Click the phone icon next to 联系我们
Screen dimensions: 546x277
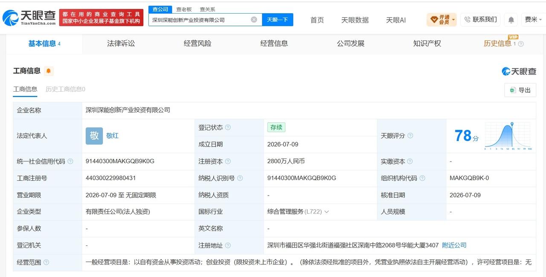(467, 20)
